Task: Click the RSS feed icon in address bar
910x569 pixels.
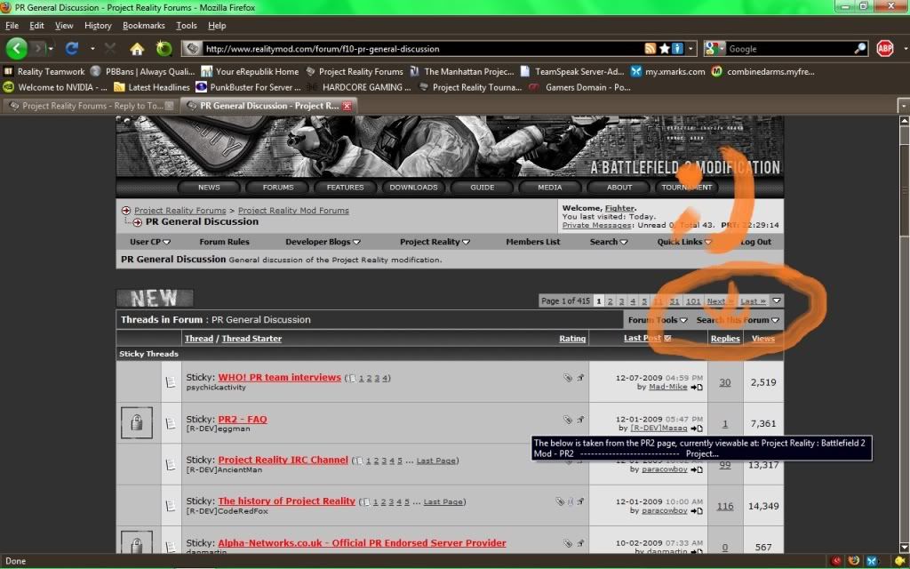Action: [651, 49]
